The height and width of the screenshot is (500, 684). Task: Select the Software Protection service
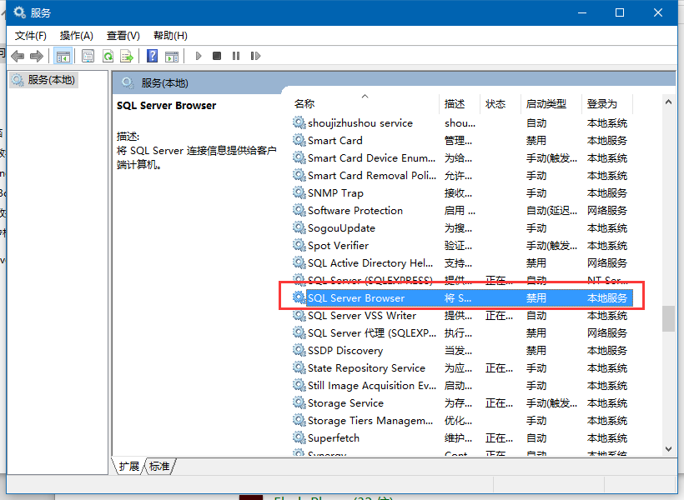pyautogui.click(x=462, y=211)
